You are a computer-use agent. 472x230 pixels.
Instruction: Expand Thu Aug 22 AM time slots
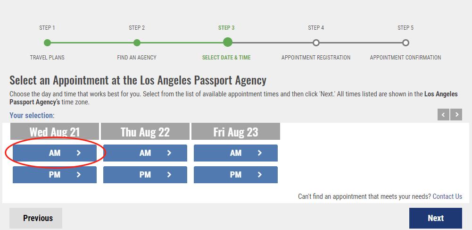click(x=145, y=153)
